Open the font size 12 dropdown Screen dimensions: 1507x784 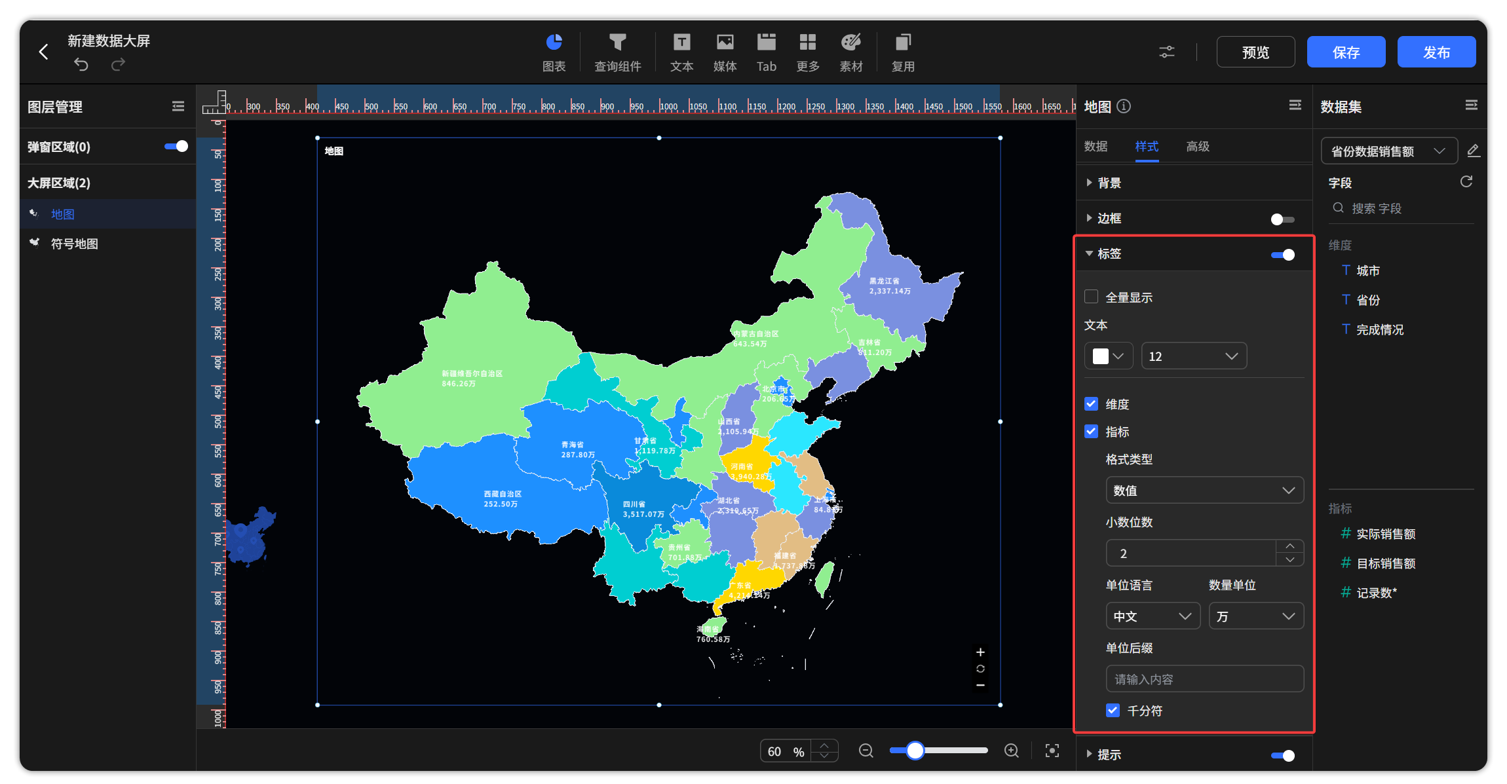click(x=1193, y=356)
